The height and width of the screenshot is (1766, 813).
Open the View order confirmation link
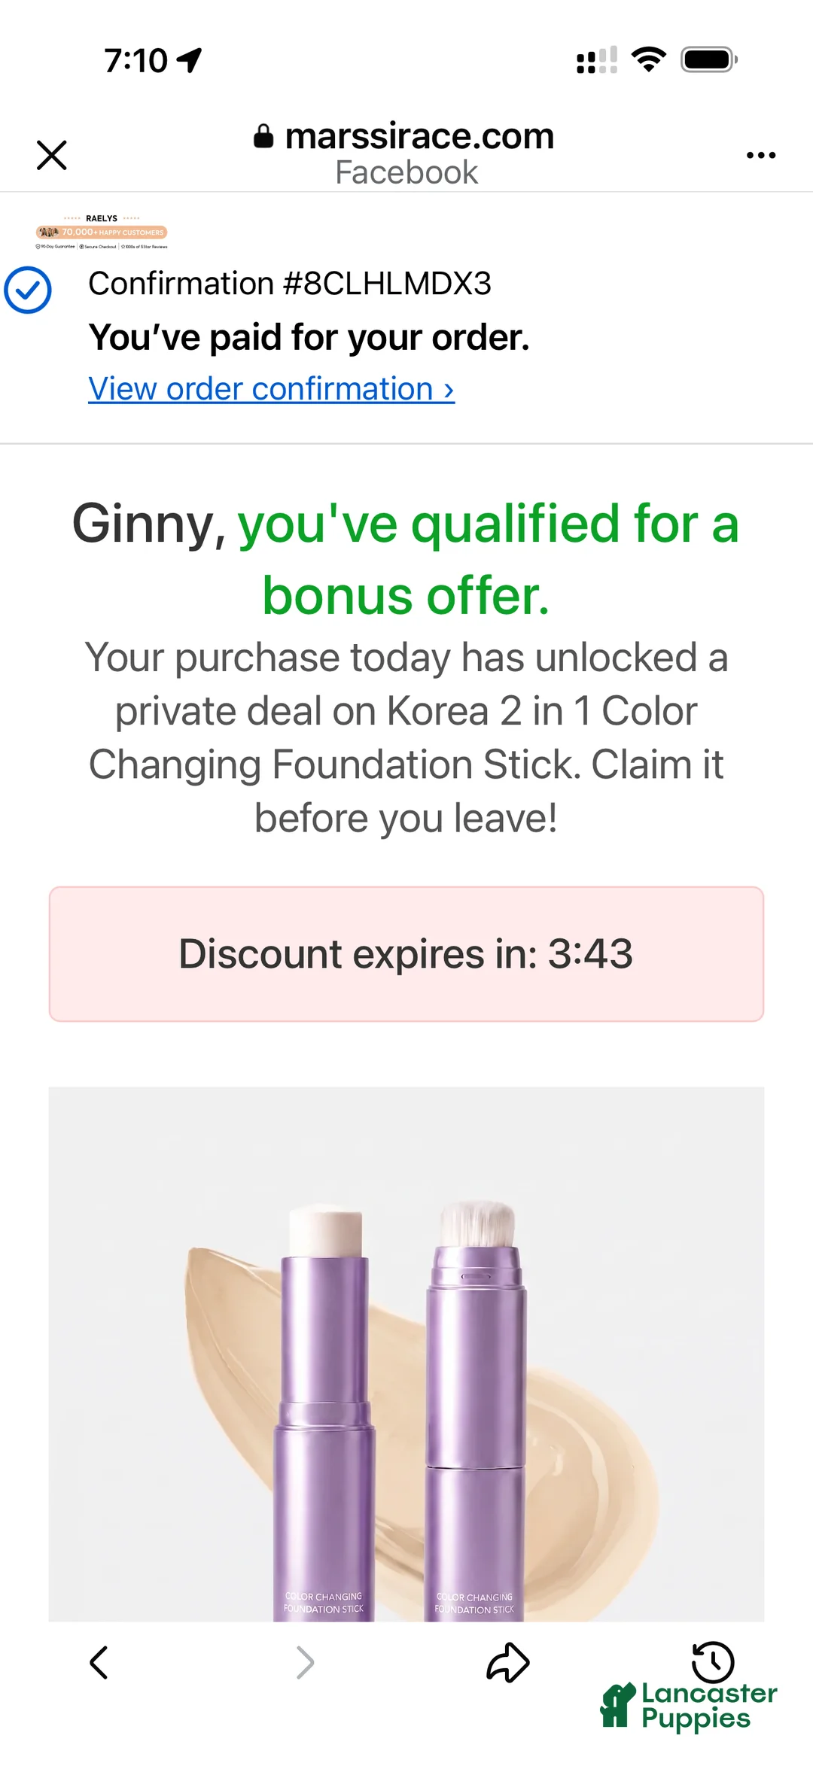(x=271, y=389)
